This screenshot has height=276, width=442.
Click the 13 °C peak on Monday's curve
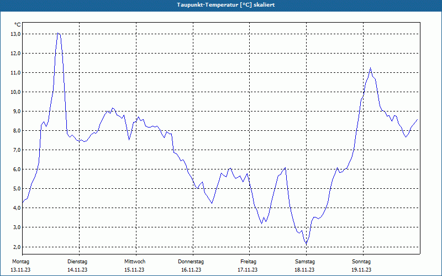[58, 33]
